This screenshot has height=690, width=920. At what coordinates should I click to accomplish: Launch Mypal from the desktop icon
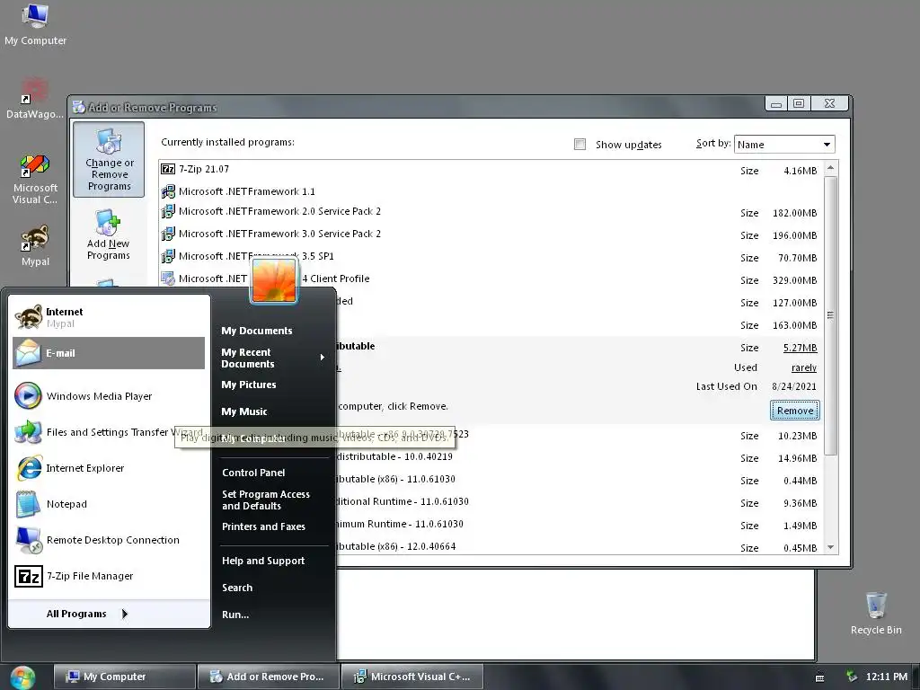[x=35, y=246]
